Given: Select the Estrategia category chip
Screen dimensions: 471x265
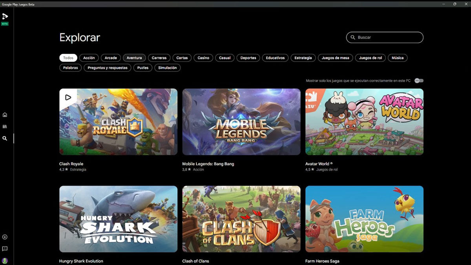Looking at the screenshot, I should (x=303, y=57).
